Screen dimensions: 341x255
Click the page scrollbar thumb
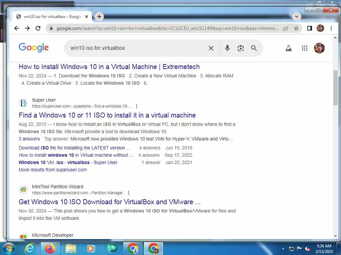335,88
